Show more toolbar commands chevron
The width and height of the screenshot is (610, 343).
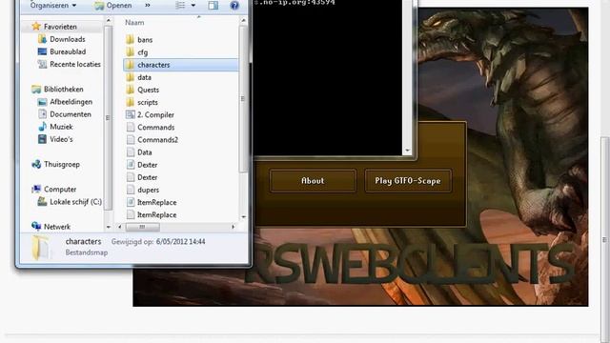click(x=148, y=6)
